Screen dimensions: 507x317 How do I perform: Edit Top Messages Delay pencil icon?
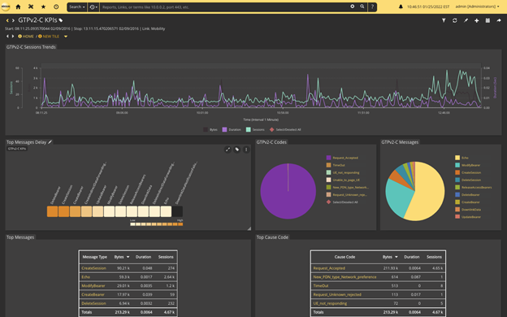coord(50,142)
